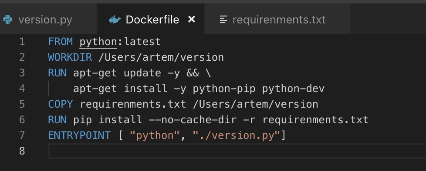426x171 pixels.
Task: Click line number 3 in the gutter
Action: click(x=22, y=73)
